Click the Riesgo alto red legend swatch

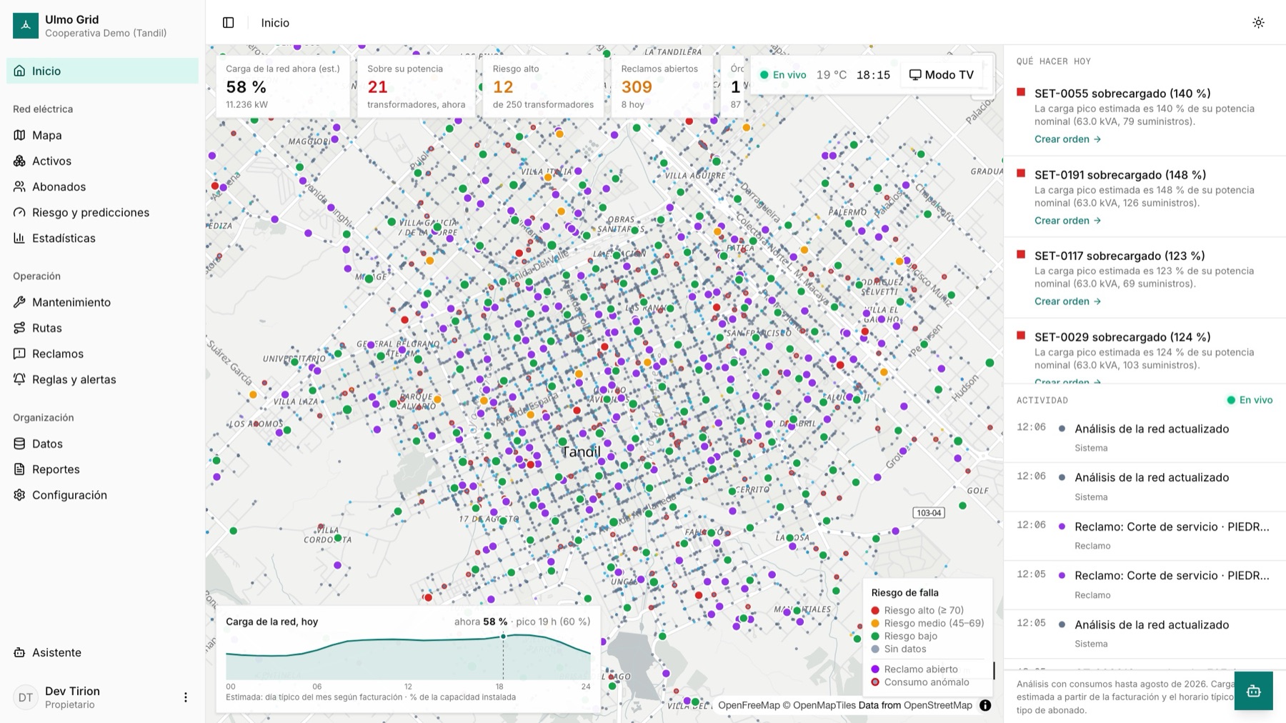pos(875,611)
